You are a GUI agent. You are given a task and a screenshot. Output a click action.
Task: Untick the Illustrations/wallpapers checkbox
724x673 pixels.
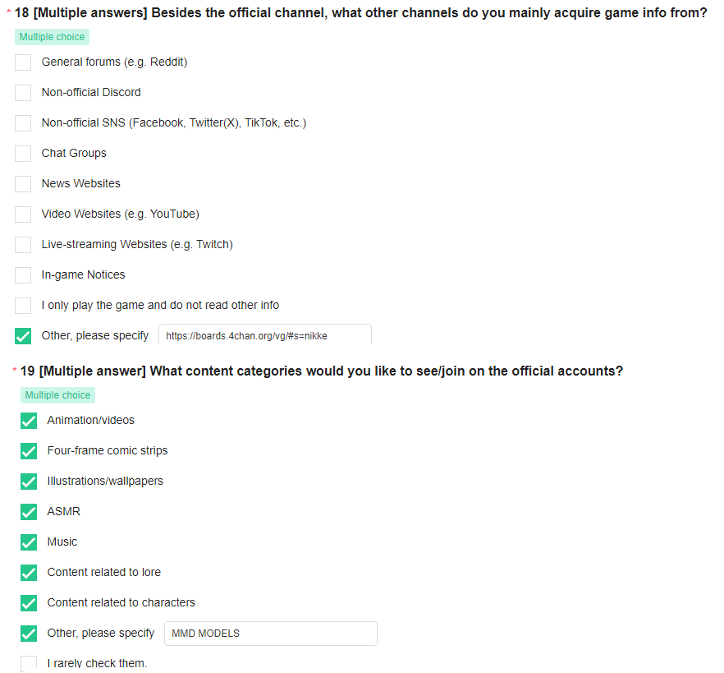(x=29, y=482)
